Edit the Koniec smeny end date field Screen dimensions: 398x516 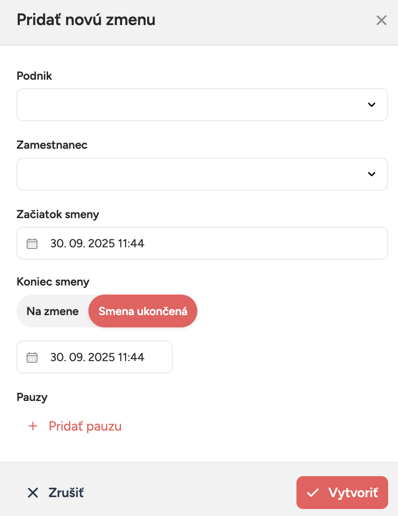(x=97, y=357)
